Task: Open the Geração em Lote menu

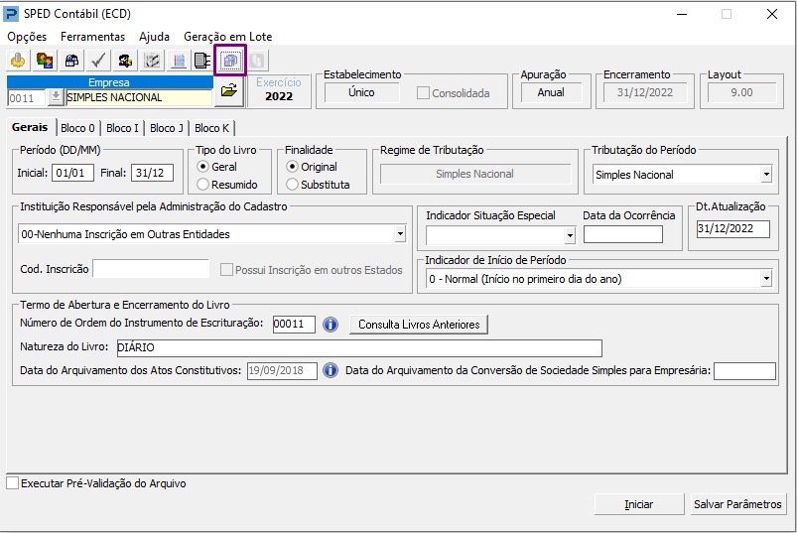Action: (x=227, y=37)
